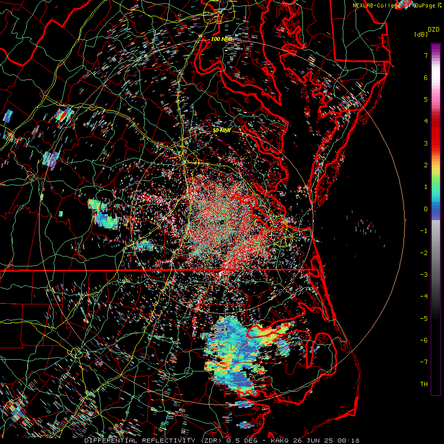
Task: Click the 100 NMI range ring label
Action: tap(221, 39)
